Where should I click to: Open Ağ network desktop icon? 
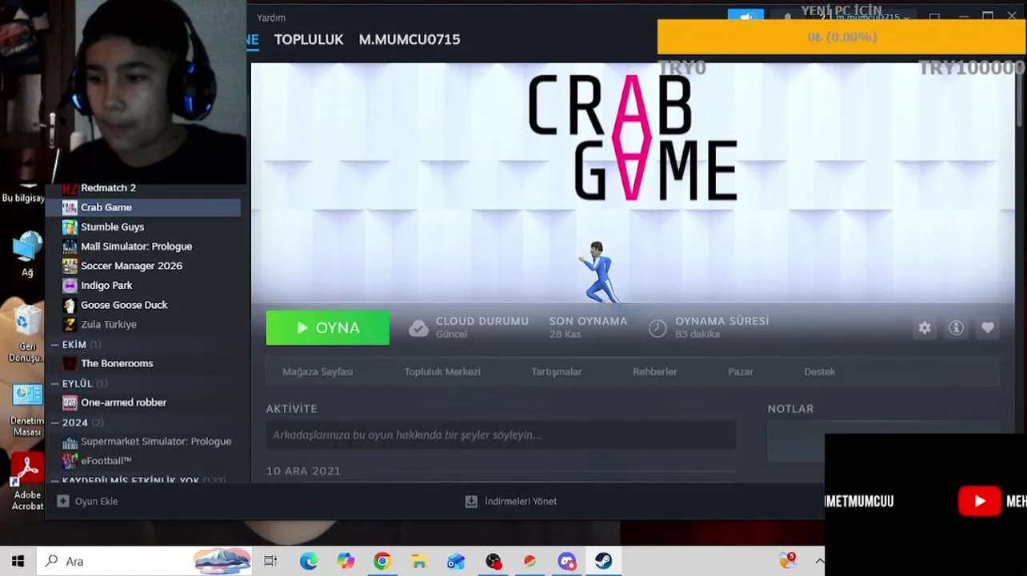(26, 254)
